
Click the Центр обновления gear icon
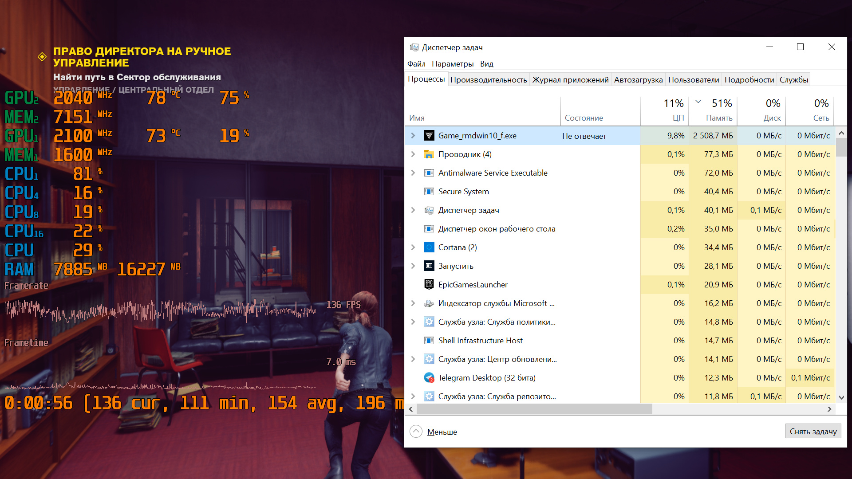429,359
